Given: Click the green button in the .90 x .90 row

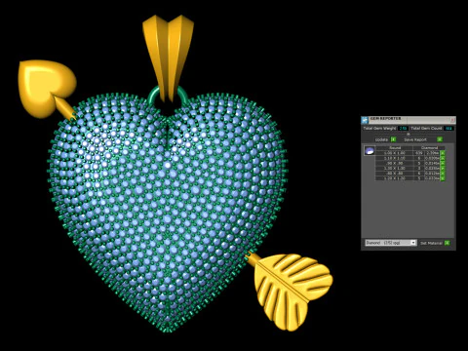Looking at the screenshot, I should (x=443, y=164).
